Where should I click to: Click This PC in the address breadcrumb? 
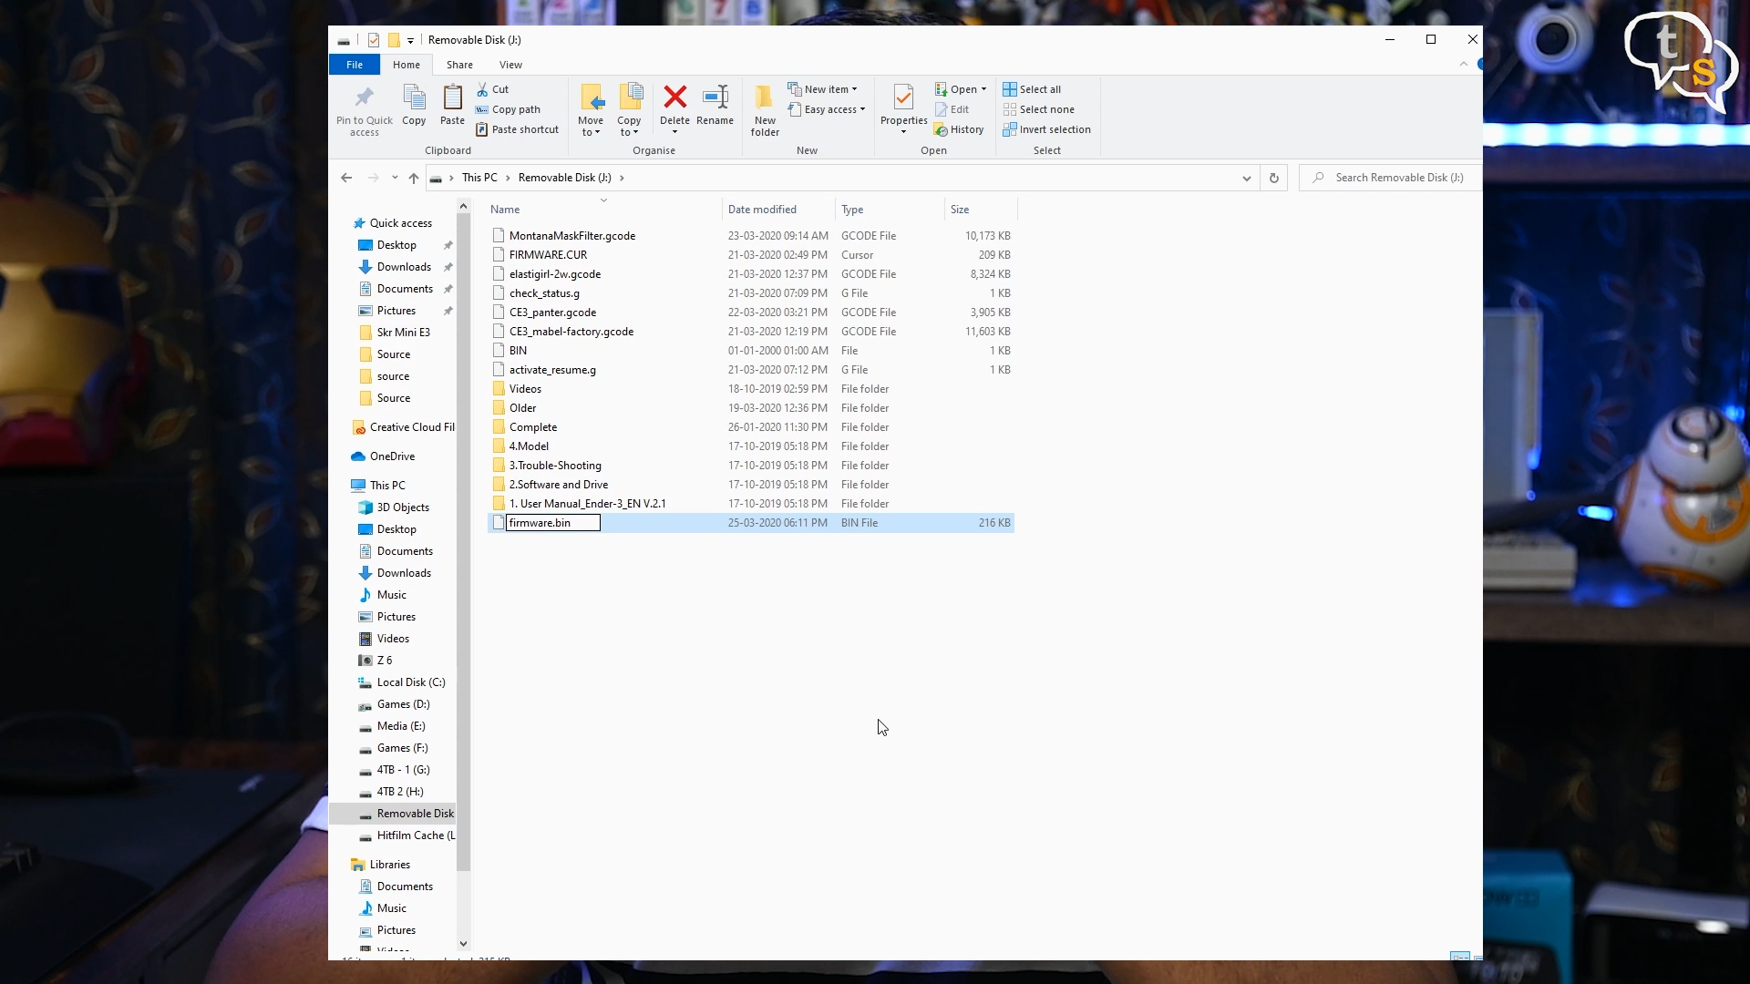click(x=479, y=178)
